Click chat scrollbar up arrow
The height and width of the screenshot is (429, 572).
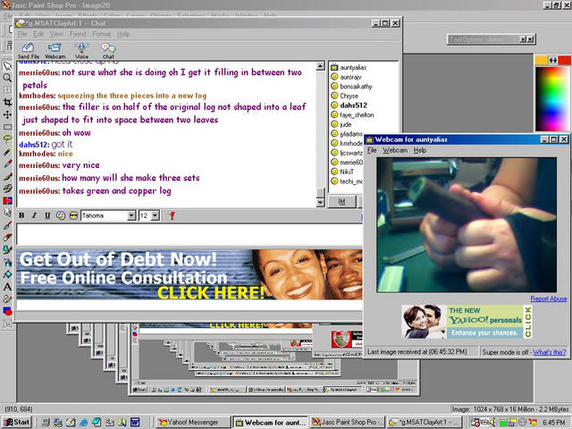click(x=320, y=66)
